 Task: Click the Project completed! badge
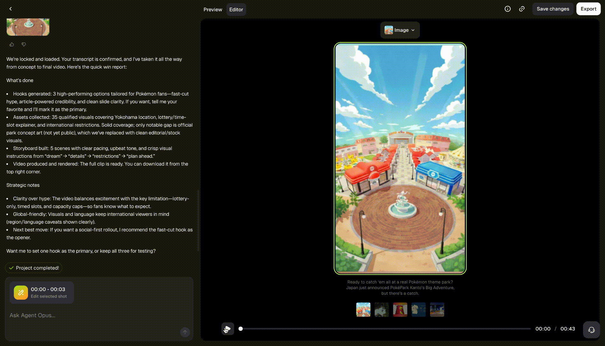pos(34,268)
